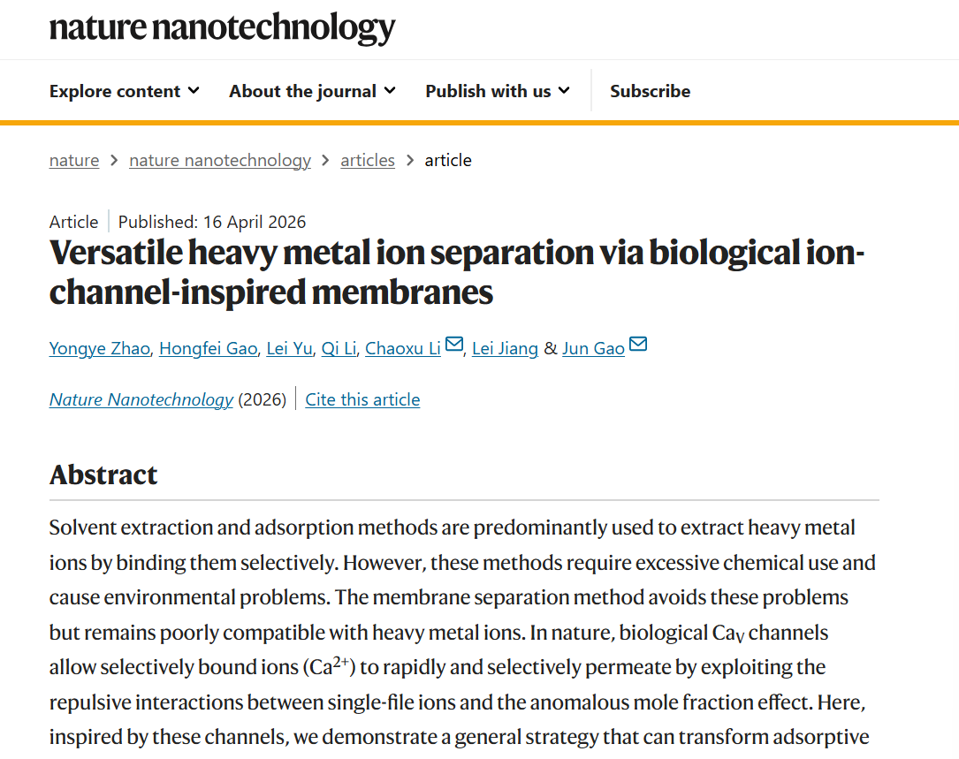Click the nature nanotechnology logo
Viewport: 959px width, 759px height.
pos(222,28)
